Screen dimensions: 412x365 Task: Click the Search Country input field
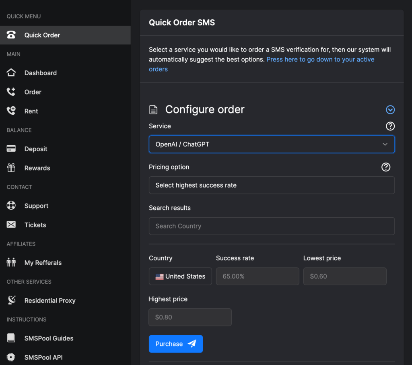tap(272, 226)
